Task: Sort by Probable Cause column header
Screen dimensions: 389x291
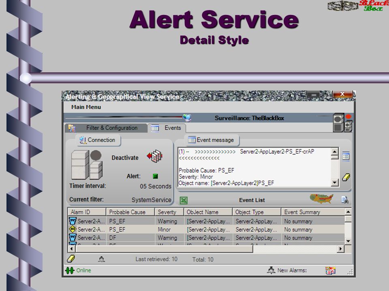Action: (x=130, y=212)
